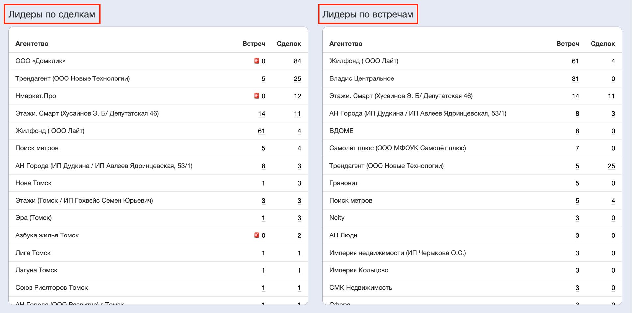The image size is (632, 313).
Task: Open 0 deals link for Империя недвижимости (ИП Черыкова О.С.)
Action: (613, 253)
